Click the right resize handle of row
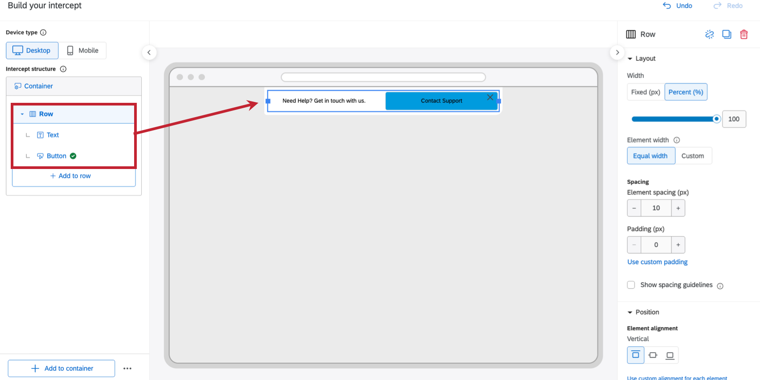This screenshot has height=380, width=760. [499, 101]
